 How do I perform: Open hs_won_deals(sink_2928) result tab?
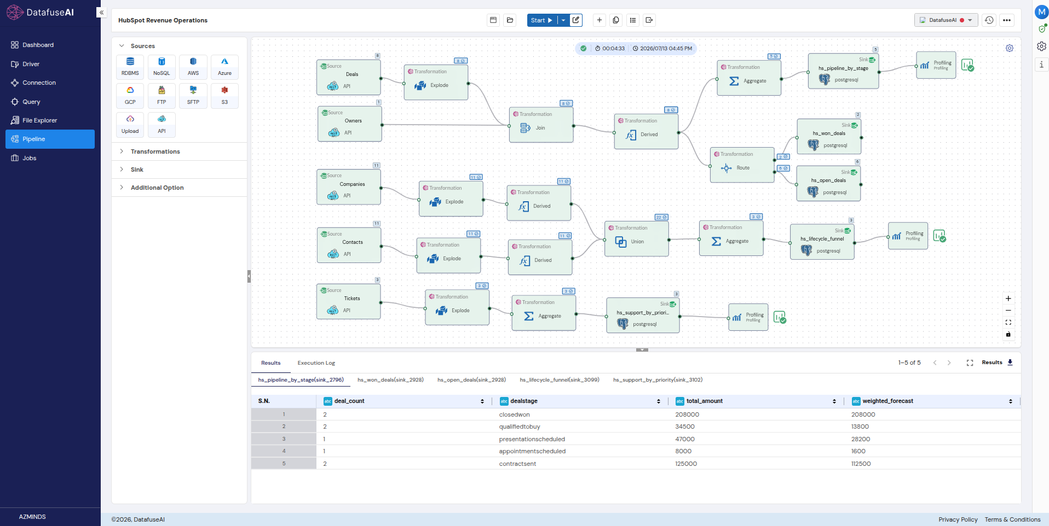click(x=390, y=379)
